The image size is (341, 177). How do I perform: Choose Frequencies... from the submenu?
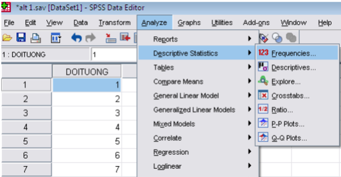[x=297, y=53]
